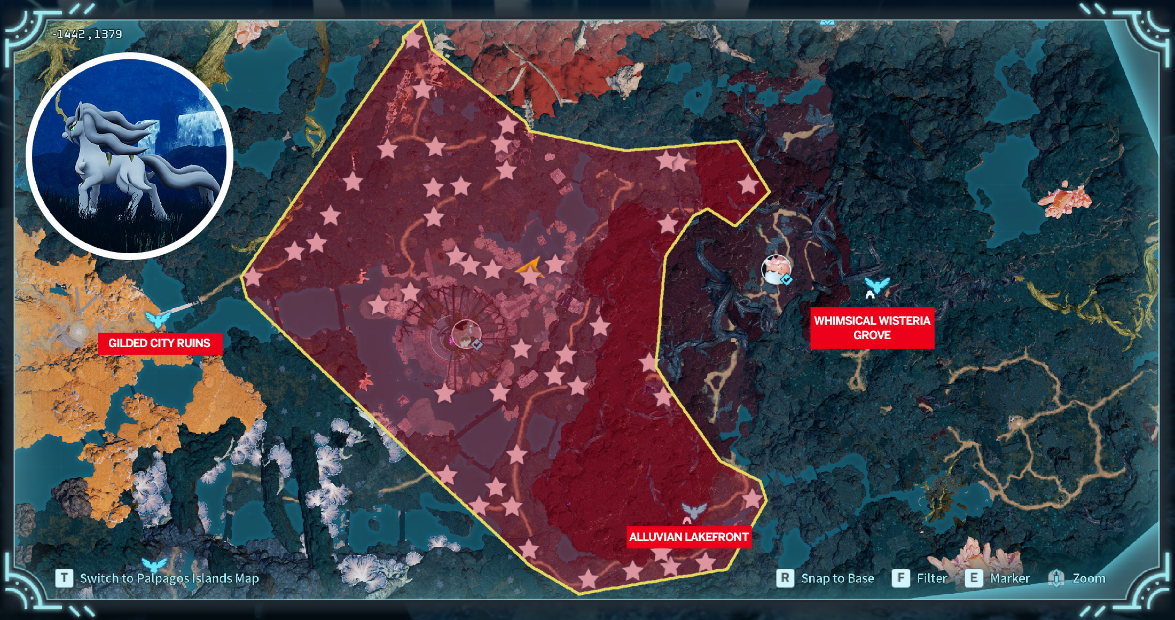Select fast travel eagle above Whimsical Wisteria Grove

coord(876,286)
